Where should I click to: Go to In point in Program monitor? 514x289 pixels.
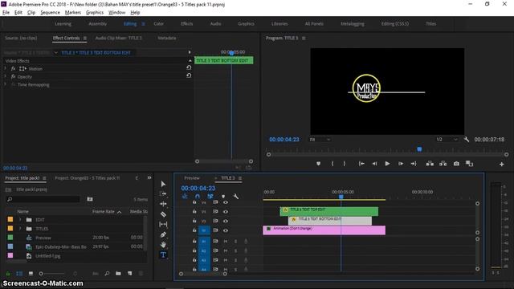[361, 164]
